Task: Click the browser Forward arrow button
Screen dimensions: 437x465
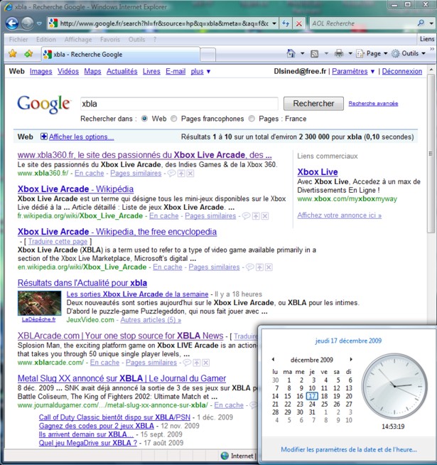Action: (27, 23)
